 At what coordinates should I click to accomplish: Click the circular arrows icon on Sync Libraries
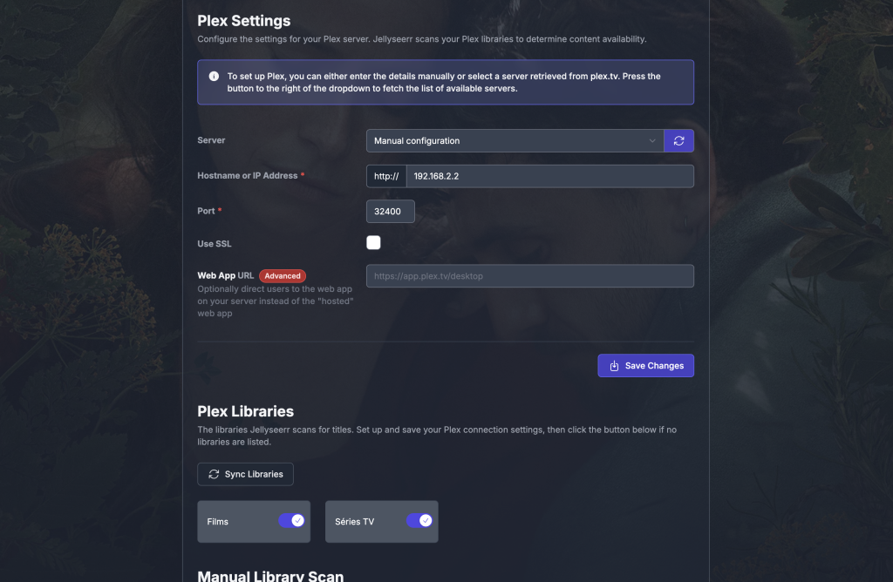214,474
